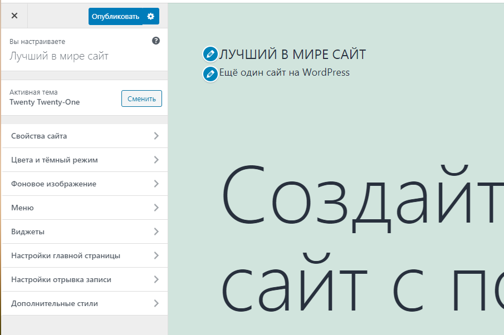
Task: Open the help question mark icon
Action: (x=156, y=41)
